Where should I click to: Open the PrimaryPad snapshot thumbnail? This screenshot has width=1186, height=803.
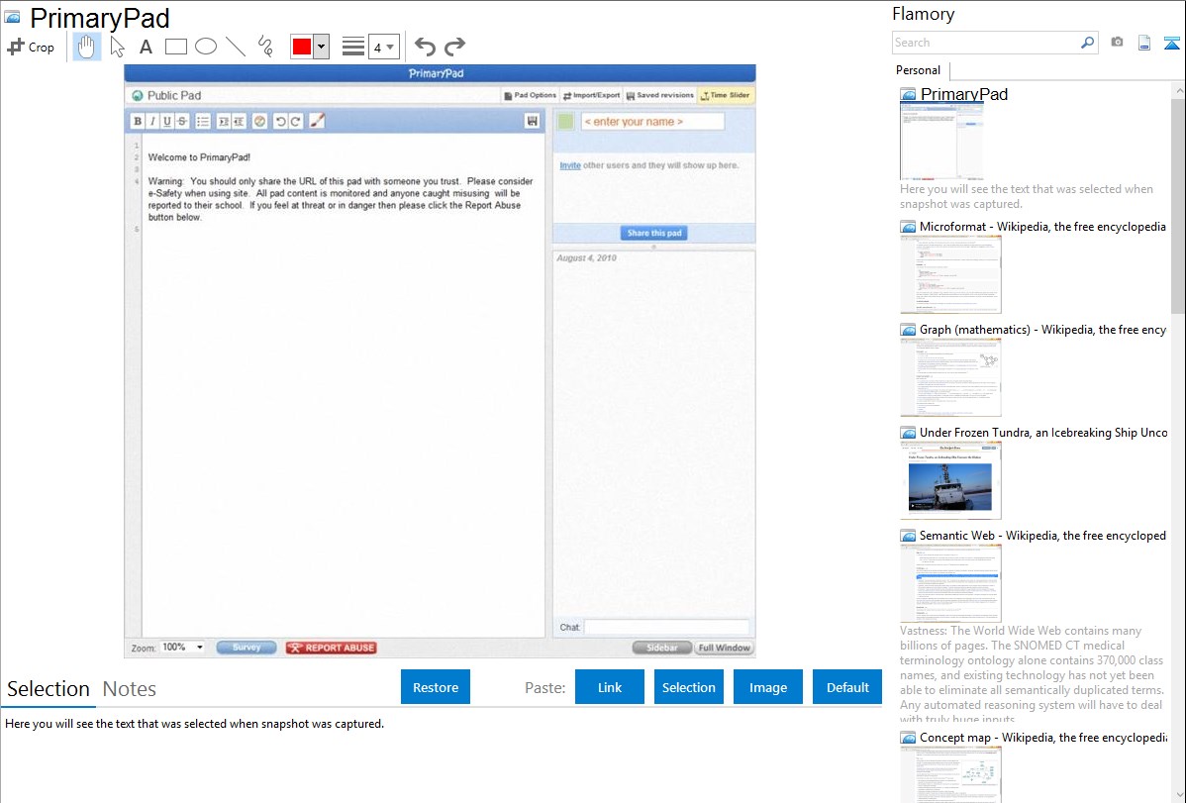pyautogui.click(x=941, y=142)
